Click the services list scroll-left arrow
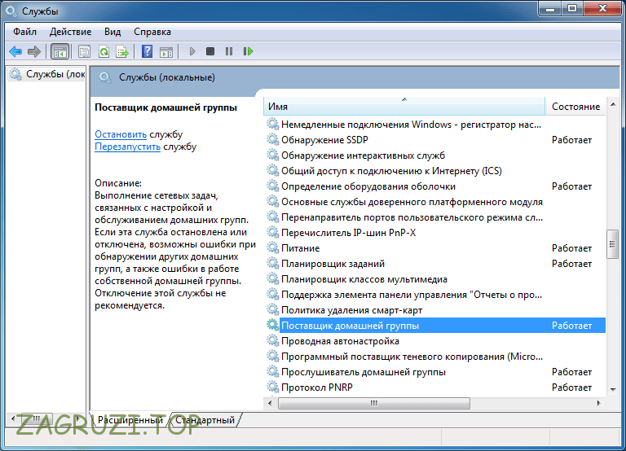Image resolution: width=626 pixels, height=451 pixels. pyautogui.click(x=270, y=403)
